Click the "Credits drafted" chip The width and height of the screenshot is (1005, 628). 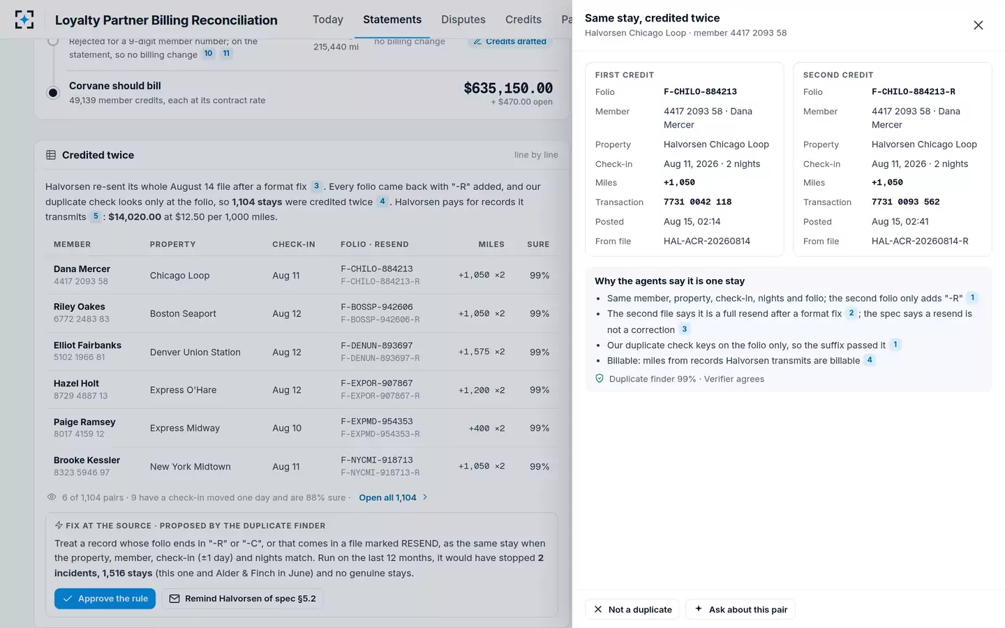pos(510,41)
